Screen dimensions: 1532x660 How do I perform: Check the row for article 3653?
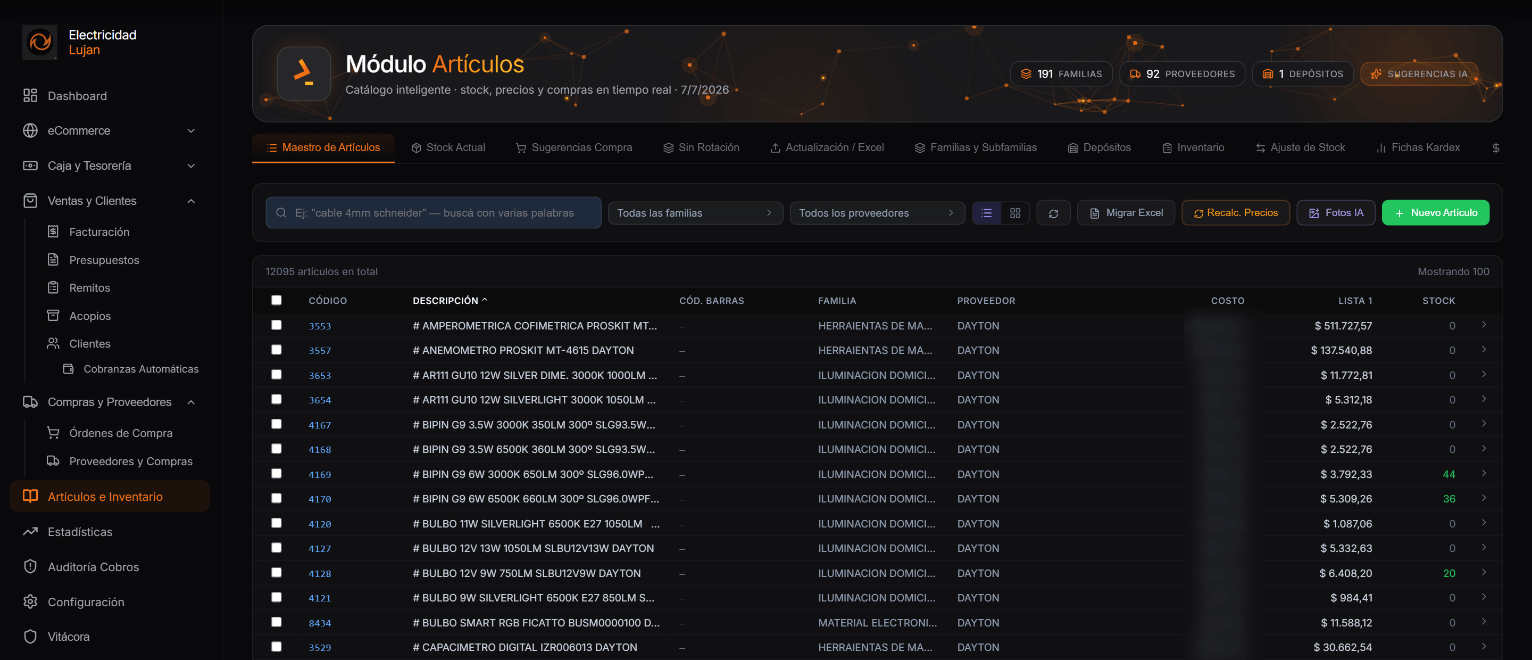click(277, 374)
